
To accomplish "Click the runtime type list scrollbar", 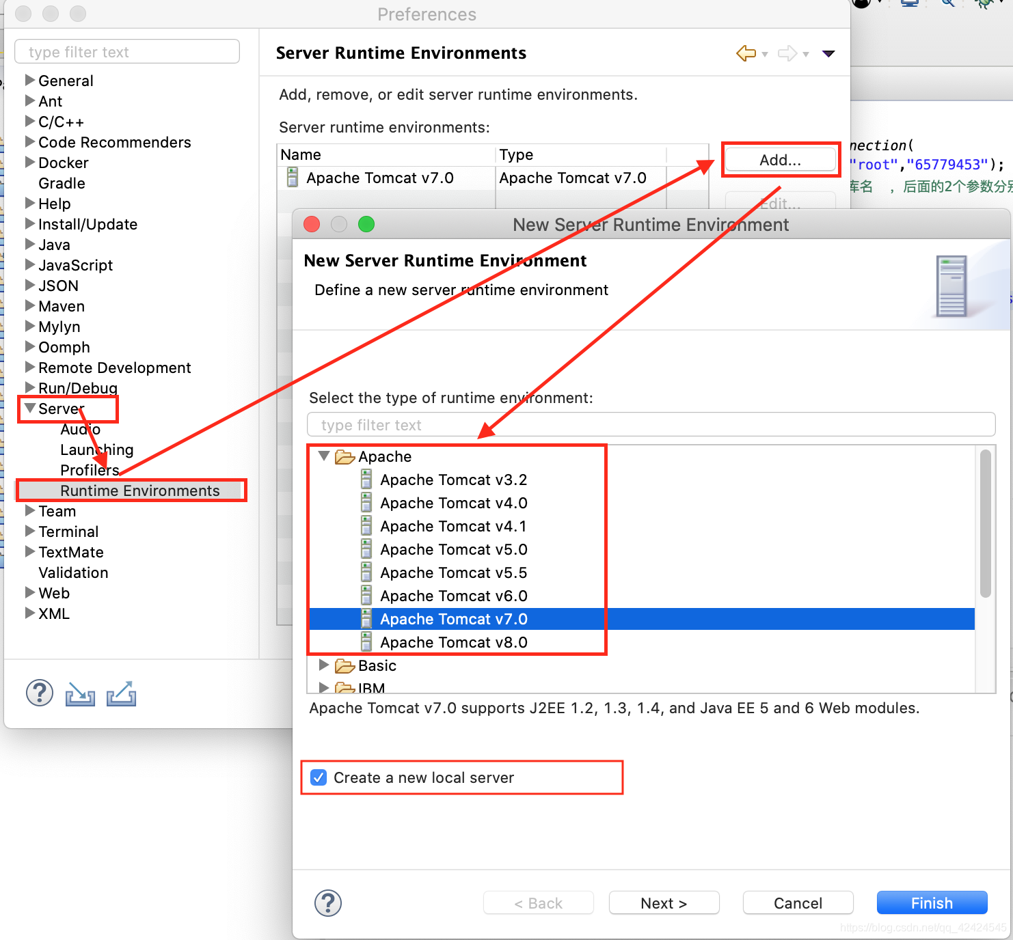I will click(x=985, y=523).
